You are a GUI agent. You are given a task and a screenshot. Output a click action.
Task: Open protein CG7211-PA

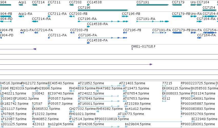click(x=57, y=35)
